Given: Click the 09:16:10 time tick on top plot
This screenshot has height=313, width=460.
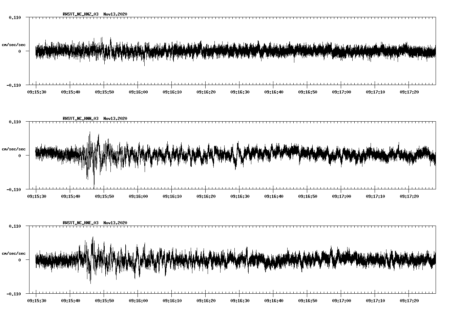Looking at the screenshot, I should [172, 91].
